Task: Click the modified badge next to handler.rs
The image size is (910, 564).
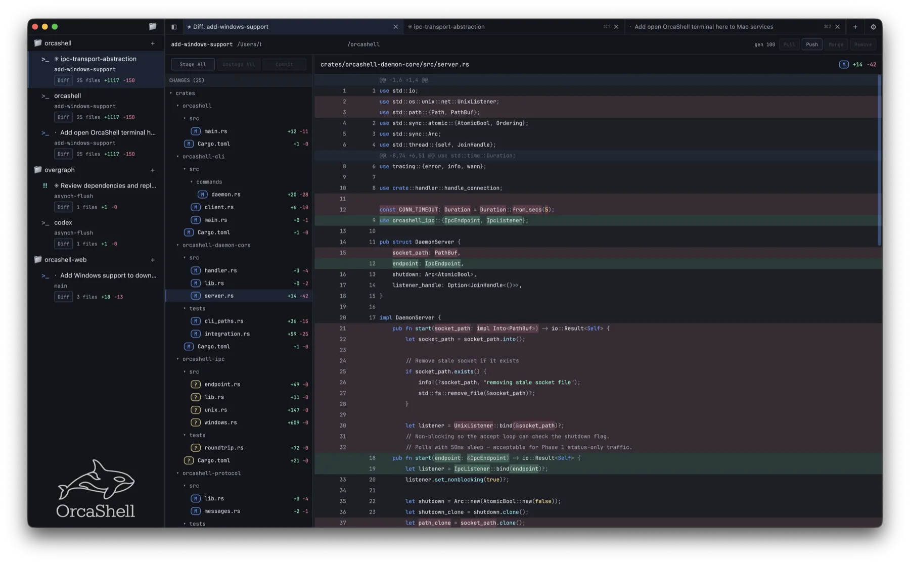Action: pyautogui.click(x=195, y=270)
